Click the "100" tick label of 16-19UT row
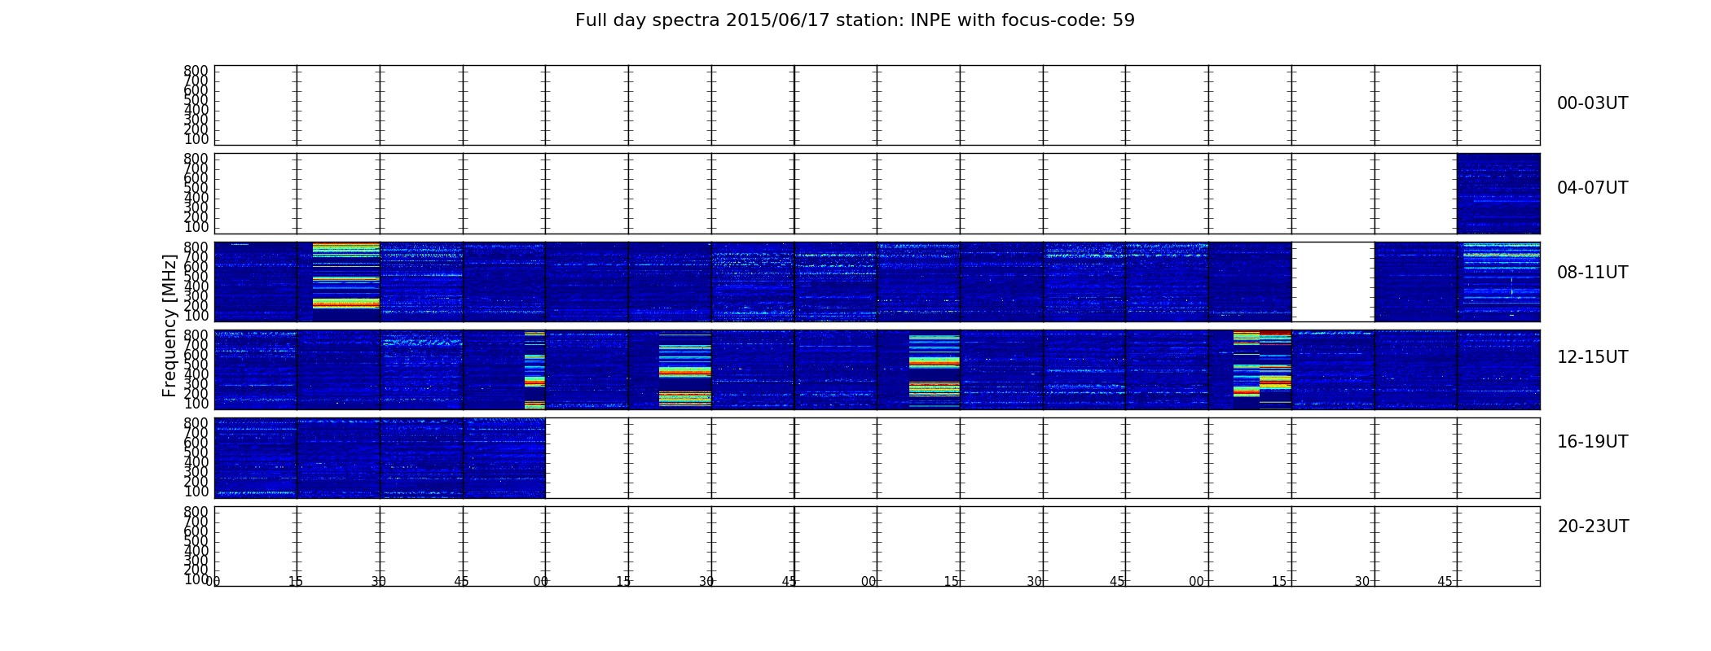The height and width of the screenshot is (651, 1711). click(196, 492)
